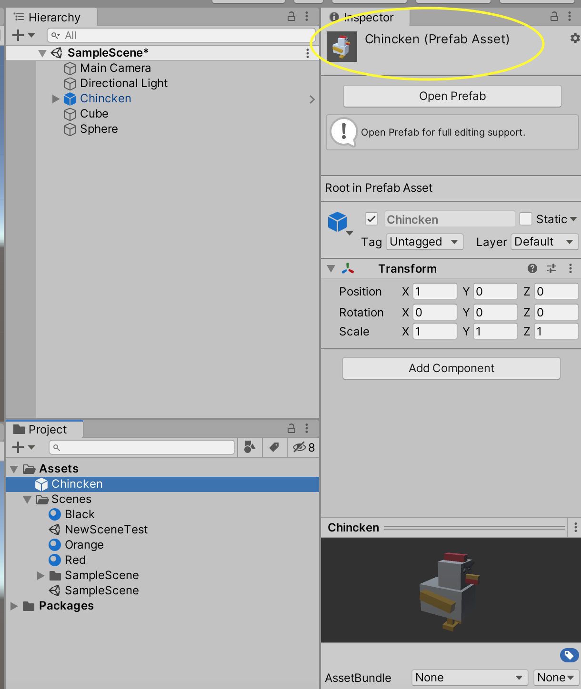
Task: Select Sphere in Hierarchy
Action: (x=99, y=129)
